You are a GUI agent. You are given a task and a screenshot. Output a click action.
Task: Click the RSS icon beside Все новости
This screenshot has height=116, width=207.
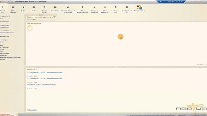(28, 110)
